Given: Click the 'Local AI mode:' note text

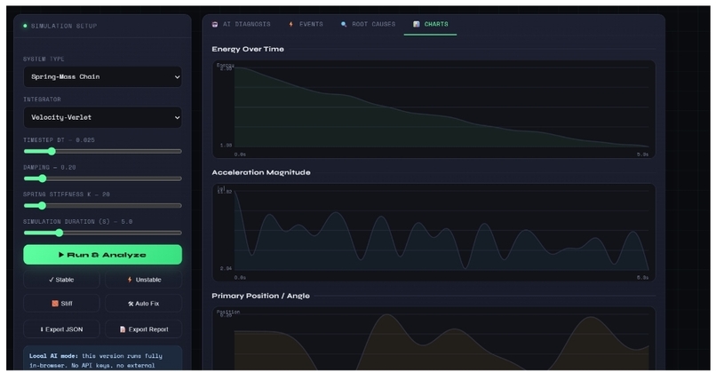Looking at the screenshot, I should (53, 355).
